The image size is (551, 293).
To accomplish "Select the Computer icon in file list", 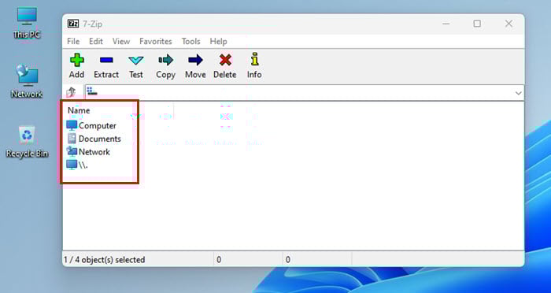I will click(x=72, y=125).
